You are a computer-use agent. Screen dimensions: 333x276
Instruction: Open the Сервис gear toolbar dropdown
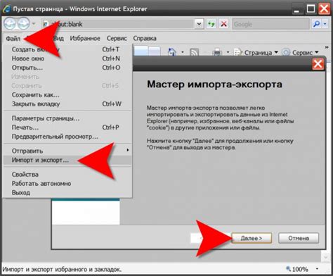click(x=300, y=52)
